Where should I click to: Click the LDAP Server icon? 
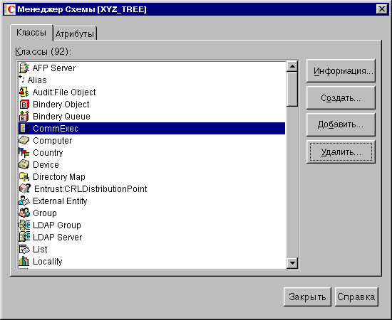coord(24,237)
